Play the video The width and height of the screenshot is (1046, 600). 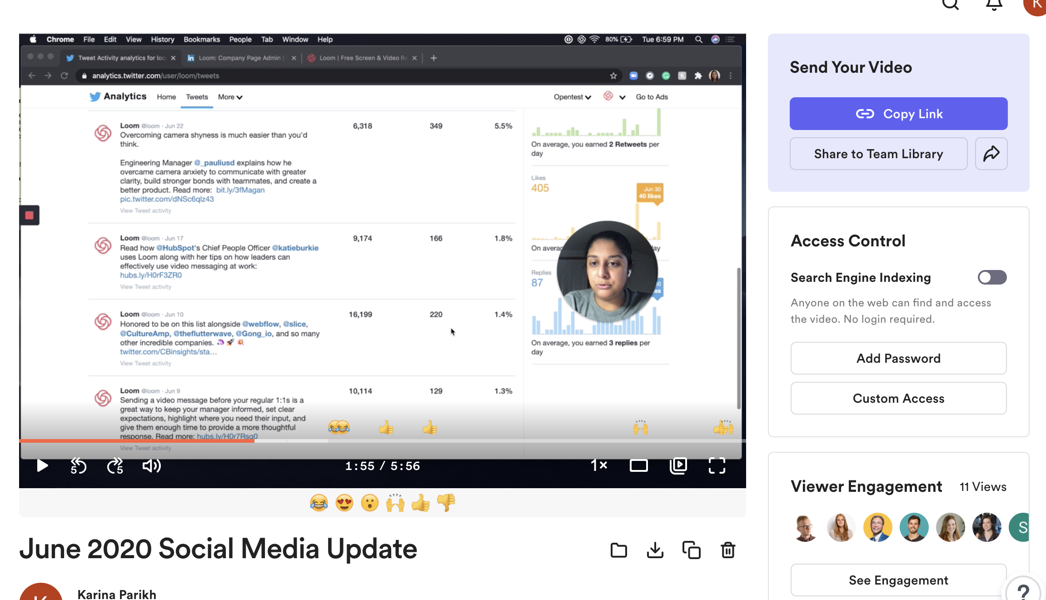(x=42, y=465)
